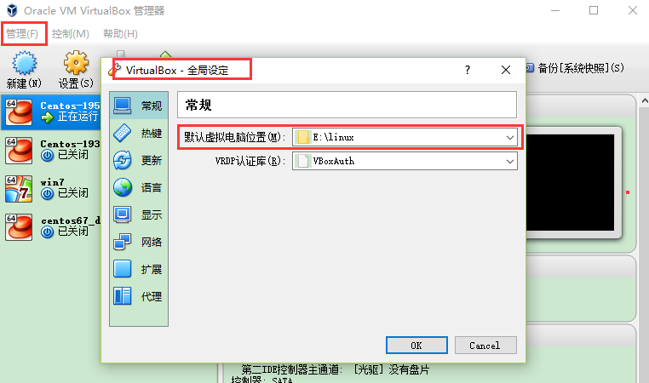Confirm the dialog with OK
649x383 pixels.
(x=416, y=346)
